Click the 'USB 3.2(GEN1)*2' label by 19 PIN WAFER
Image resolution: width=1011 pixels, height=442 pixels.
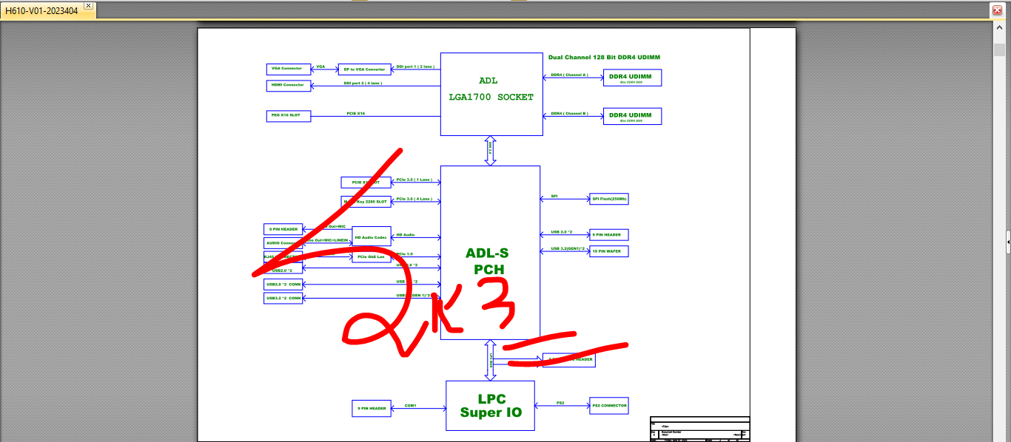[568, 248]
